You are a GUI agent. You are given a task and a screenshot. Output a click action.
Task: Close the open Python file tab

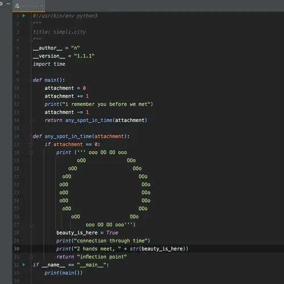pyautogui.click(x=41, y=6)
